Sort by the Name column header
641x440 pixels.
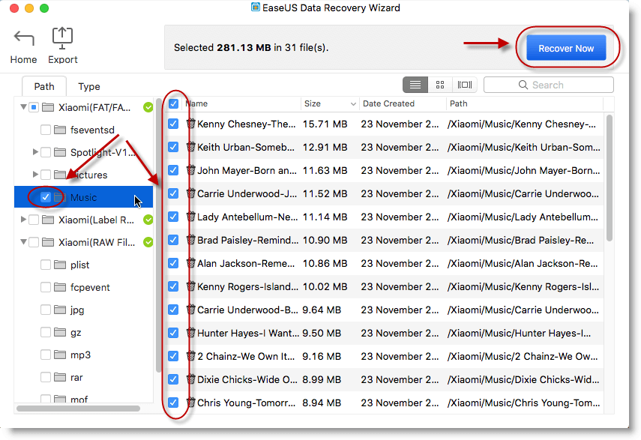(x=241, y=103)
